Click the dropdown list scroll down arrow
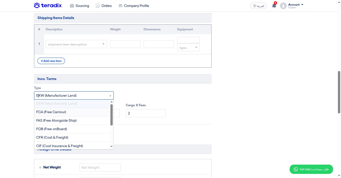This screenshot has width=341, height=178. pos(111,147)
